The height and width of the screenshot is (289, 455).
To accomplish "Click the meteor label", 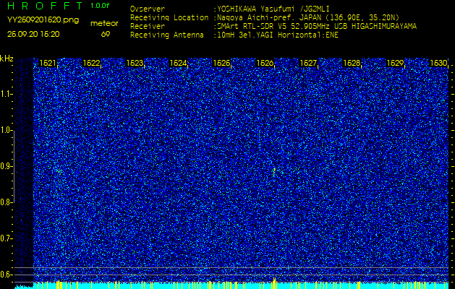I will pos(104,23).
